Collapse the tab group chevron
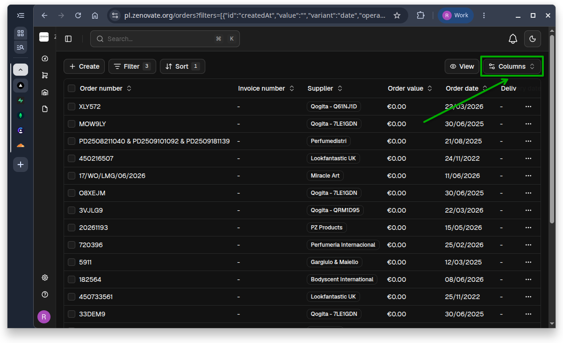Viewport: 563px width, 343px height. point(21,70)
